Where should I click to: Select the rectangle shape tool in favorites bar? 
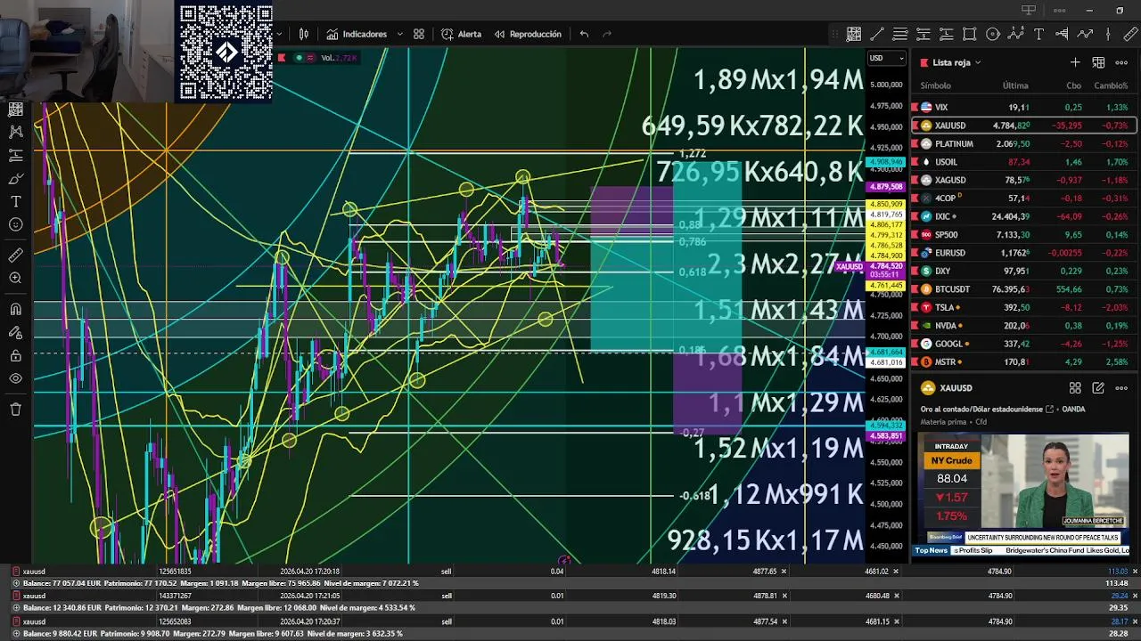969,34
